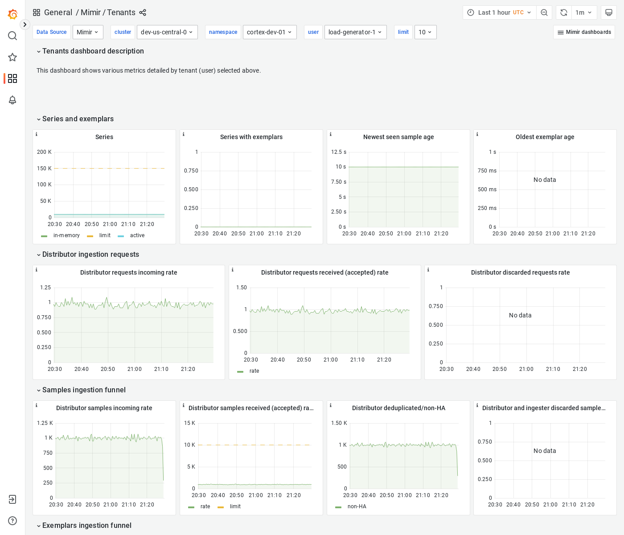Click the share dashboard icon
This screenshot has width=624, height=535.
tap(143, 12)
